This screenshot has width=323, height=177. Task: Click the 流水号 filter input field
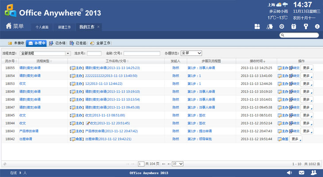(x=94, y=53)
